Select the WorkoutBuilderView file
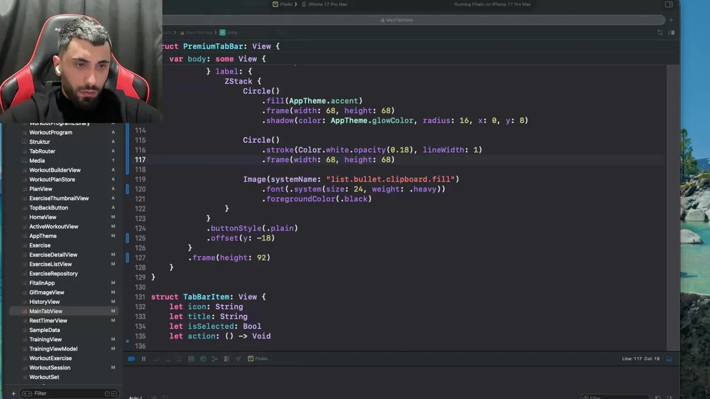Viewport: 710px width, 399px height. [x=55, y=170]
